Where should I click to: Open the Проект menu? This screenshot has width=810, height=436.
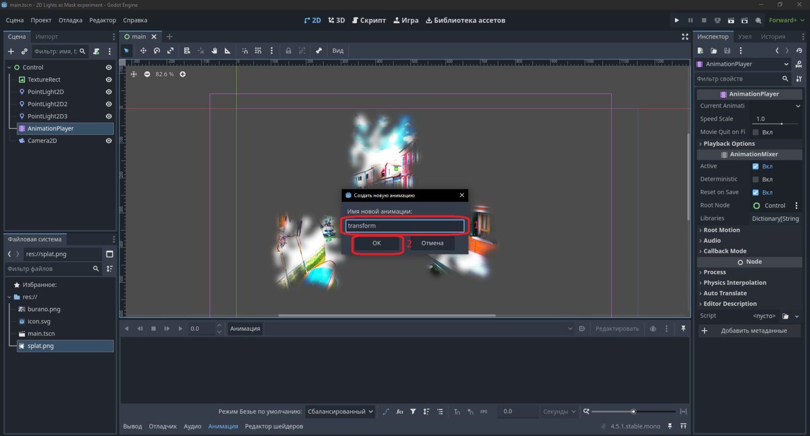click(41, 20)
